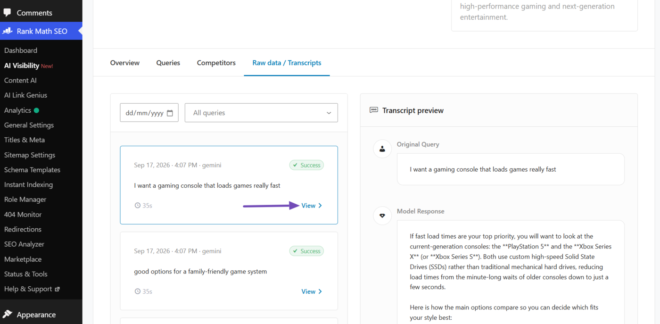Select the family-friendly game system card

click(x=229, y=271)
